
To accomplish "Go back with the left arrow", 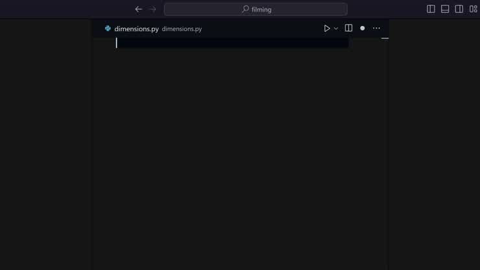I will click(138, 9).
